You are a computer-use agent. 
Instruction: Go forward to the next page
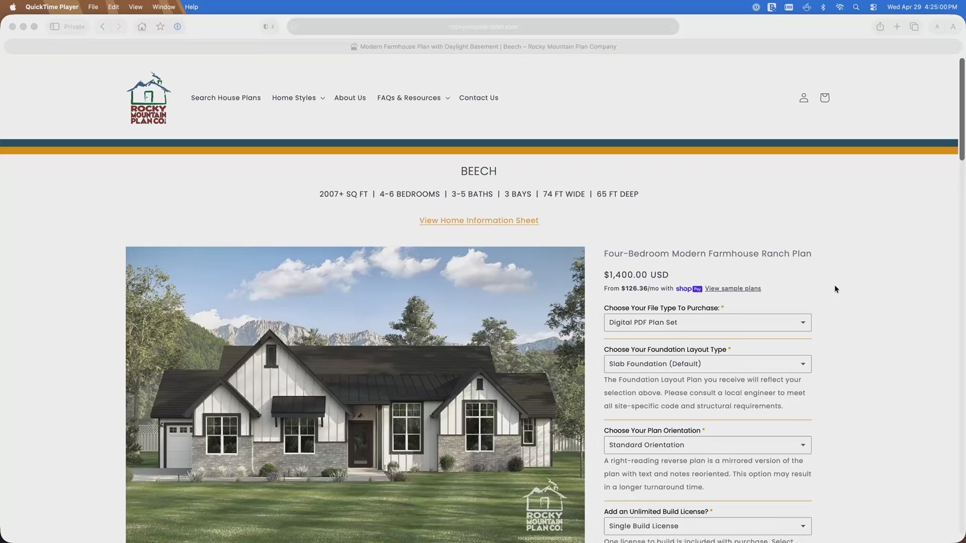tap(119, 27)
